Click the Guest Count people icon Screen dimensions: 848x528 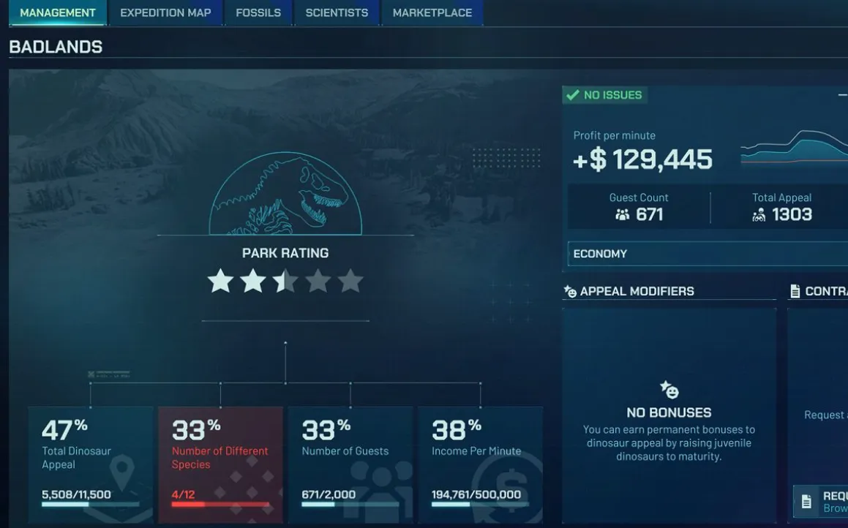[x=622, y=214]
